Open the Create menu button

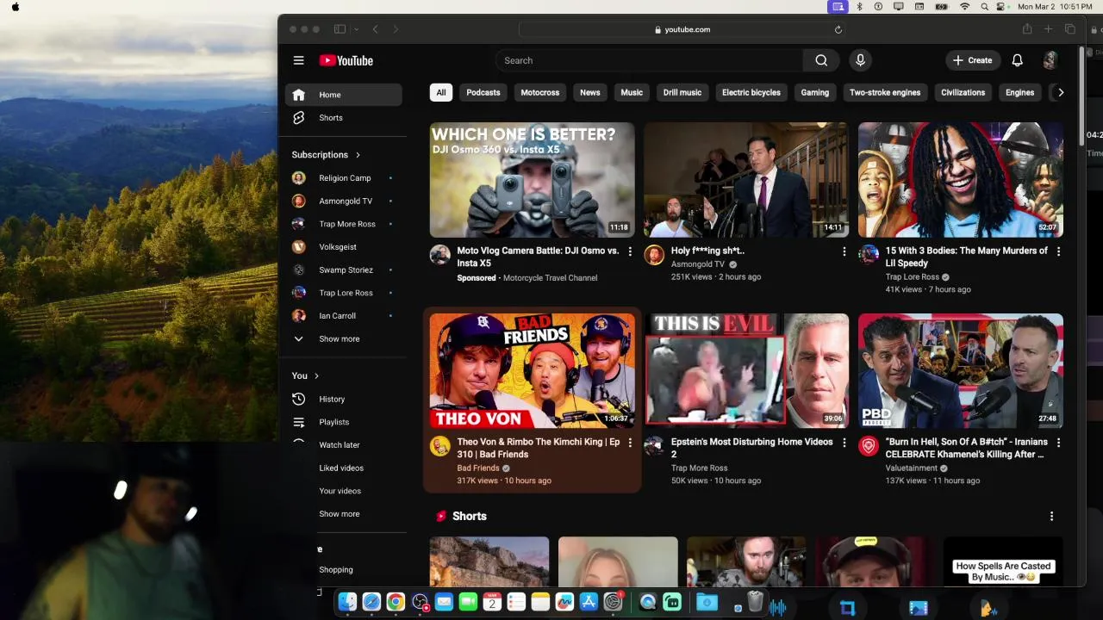[x=973, y=60]
